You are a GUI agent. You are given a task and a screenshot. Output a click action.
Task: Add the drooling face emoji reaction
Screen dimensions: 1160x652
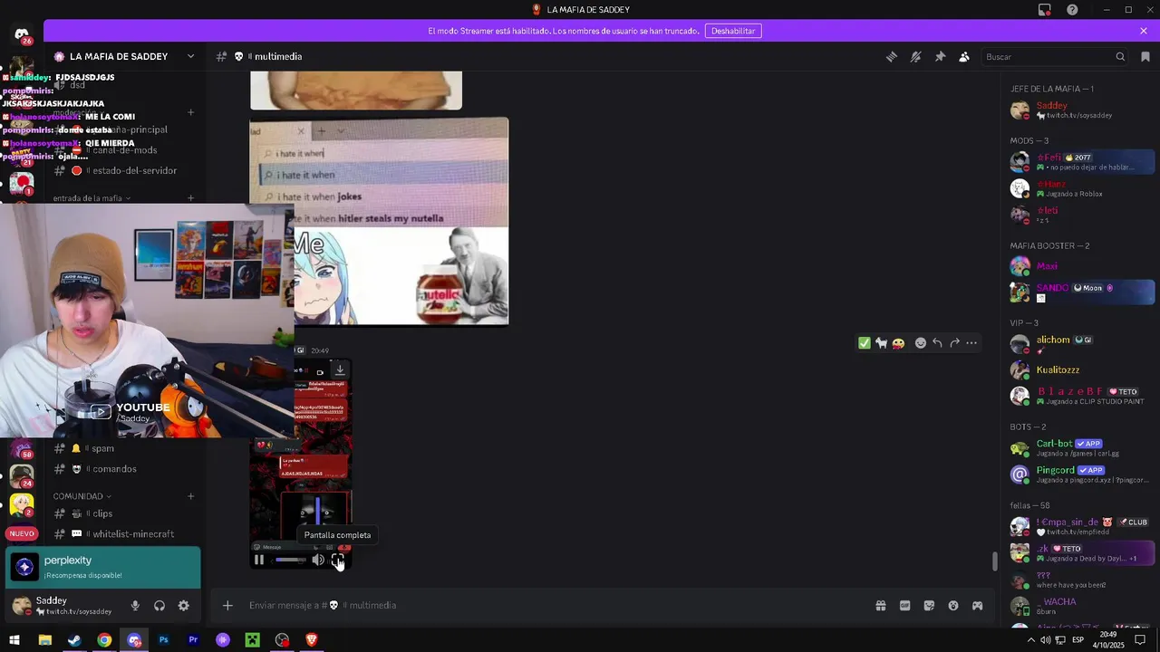898,342
